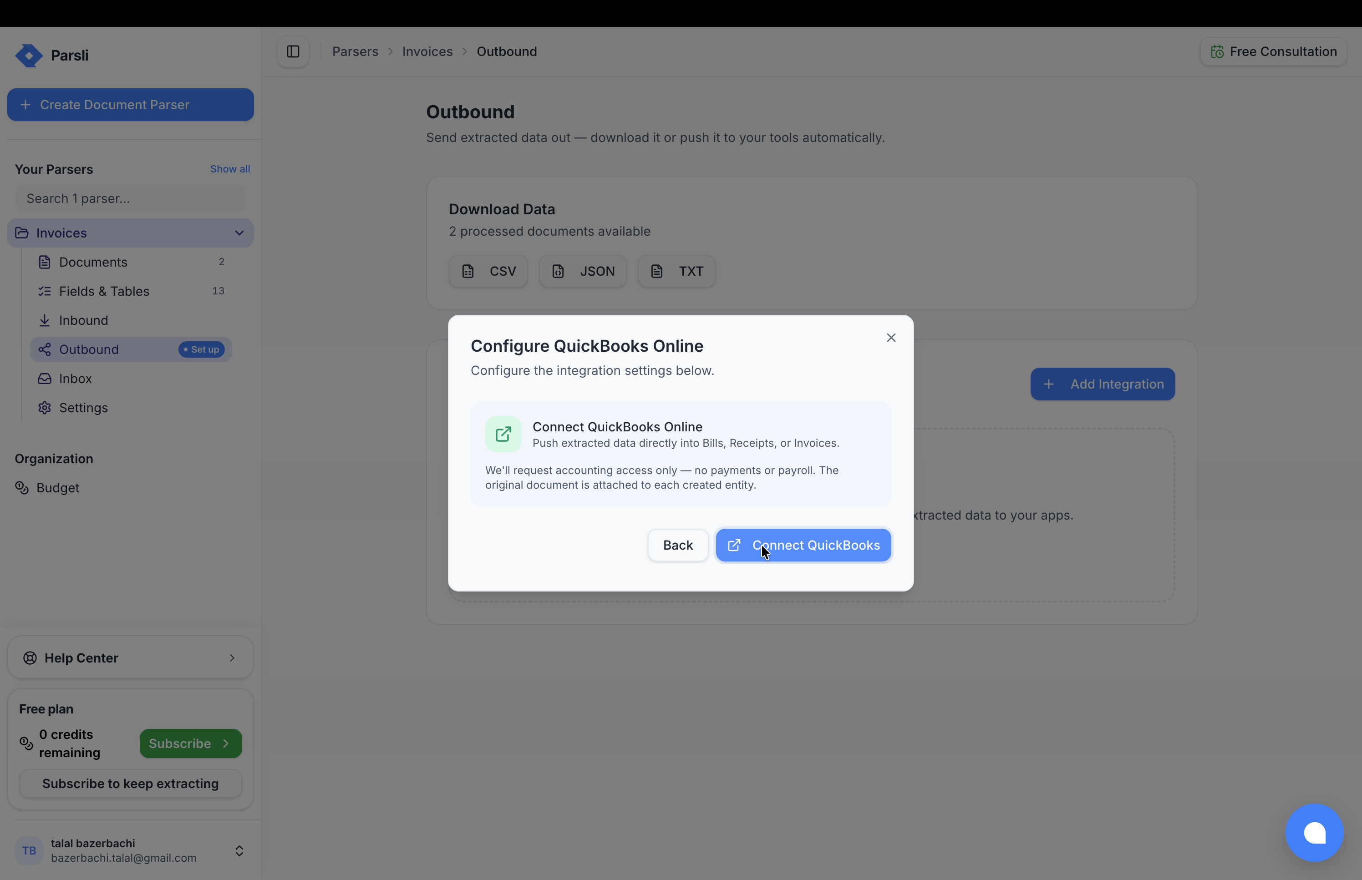Click the Inbox tray icon

click(x=45, y=379)
